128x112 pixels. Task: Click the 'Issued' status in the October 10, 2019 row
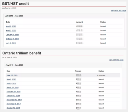coord(101,108)
